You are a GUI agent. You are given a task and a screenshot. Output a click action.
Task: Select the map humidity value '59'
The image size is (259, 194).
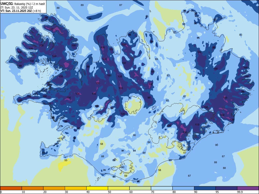click(126, 176)
